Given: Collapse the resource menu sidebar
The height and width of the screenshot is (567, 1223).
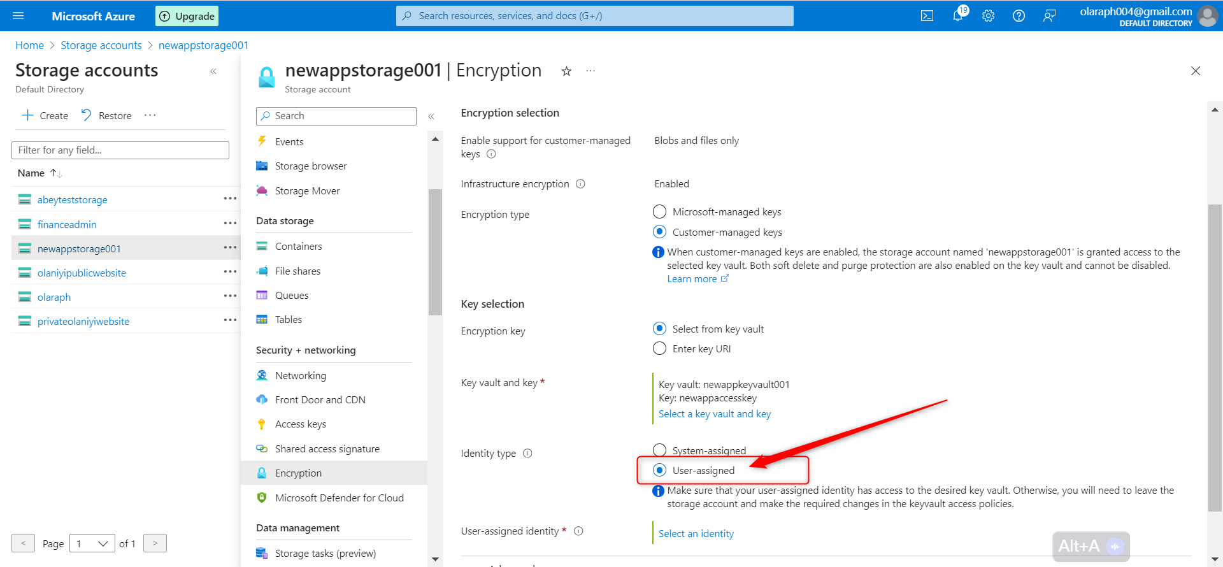Looking at the screenshot, I should (431, 116).
